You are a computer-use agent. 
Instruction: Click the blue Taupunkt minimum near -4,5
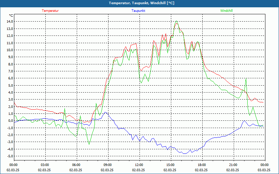point(184,153)
